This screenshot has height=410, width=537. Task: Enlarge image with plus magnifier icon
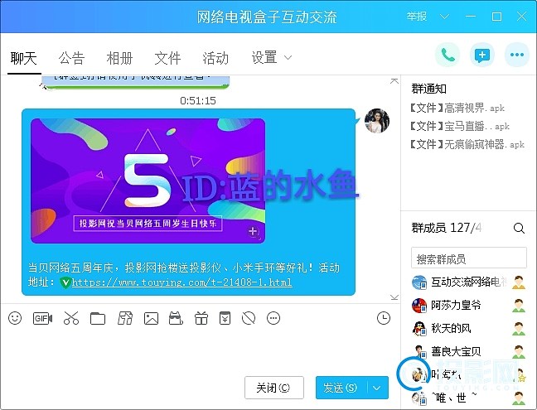[x=253, y=232]
